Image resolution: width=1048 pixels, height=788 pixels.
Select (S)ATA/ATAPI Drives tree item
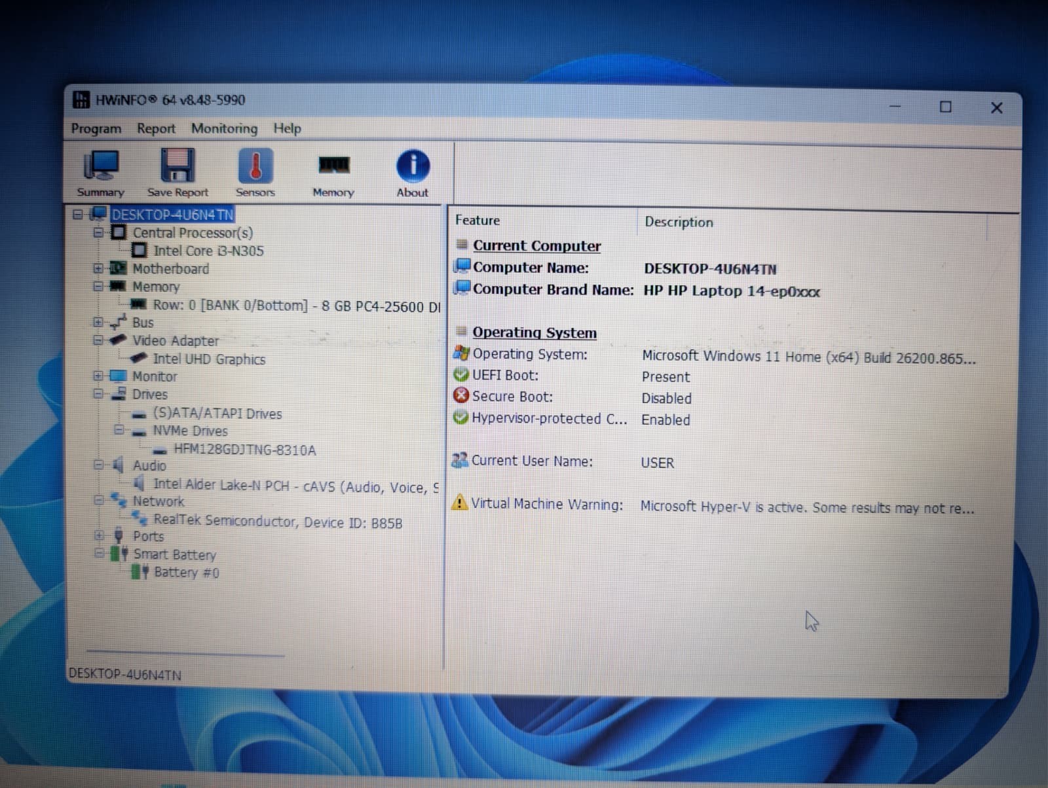(x=217, y=413)
